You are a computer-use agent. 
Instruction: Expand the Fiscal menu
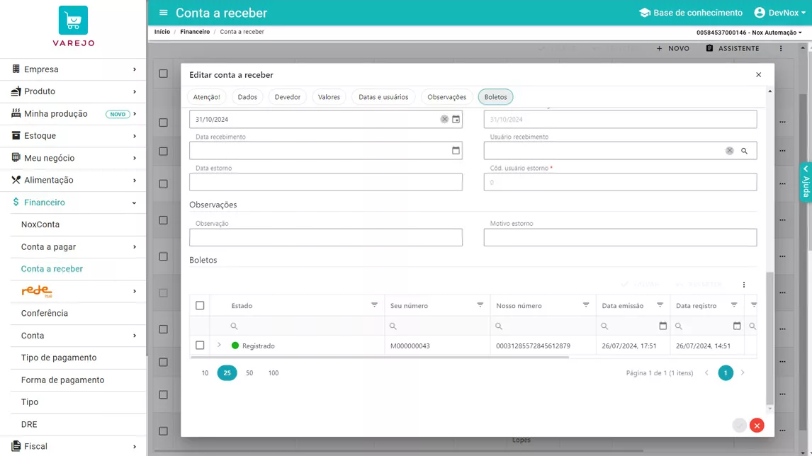(x=73, y=446)
